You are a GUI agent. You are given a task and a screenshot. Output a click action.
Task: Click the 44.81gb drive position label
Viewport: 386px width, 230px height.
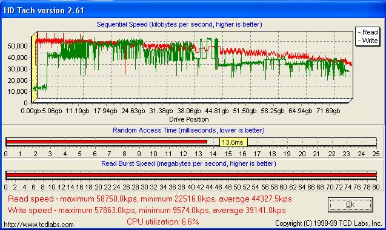(217, 111)
